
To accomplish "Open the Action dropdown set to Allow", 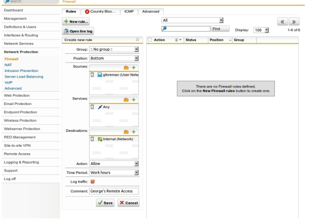I will point(114,164).
